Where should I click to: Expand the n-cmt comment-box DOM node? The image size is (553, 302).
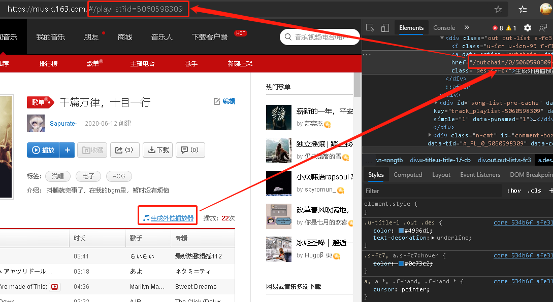pos(430,135)
